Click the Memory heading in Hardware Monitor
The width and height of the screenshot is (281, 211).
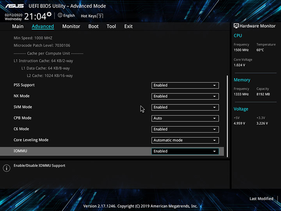click(242, 80)
